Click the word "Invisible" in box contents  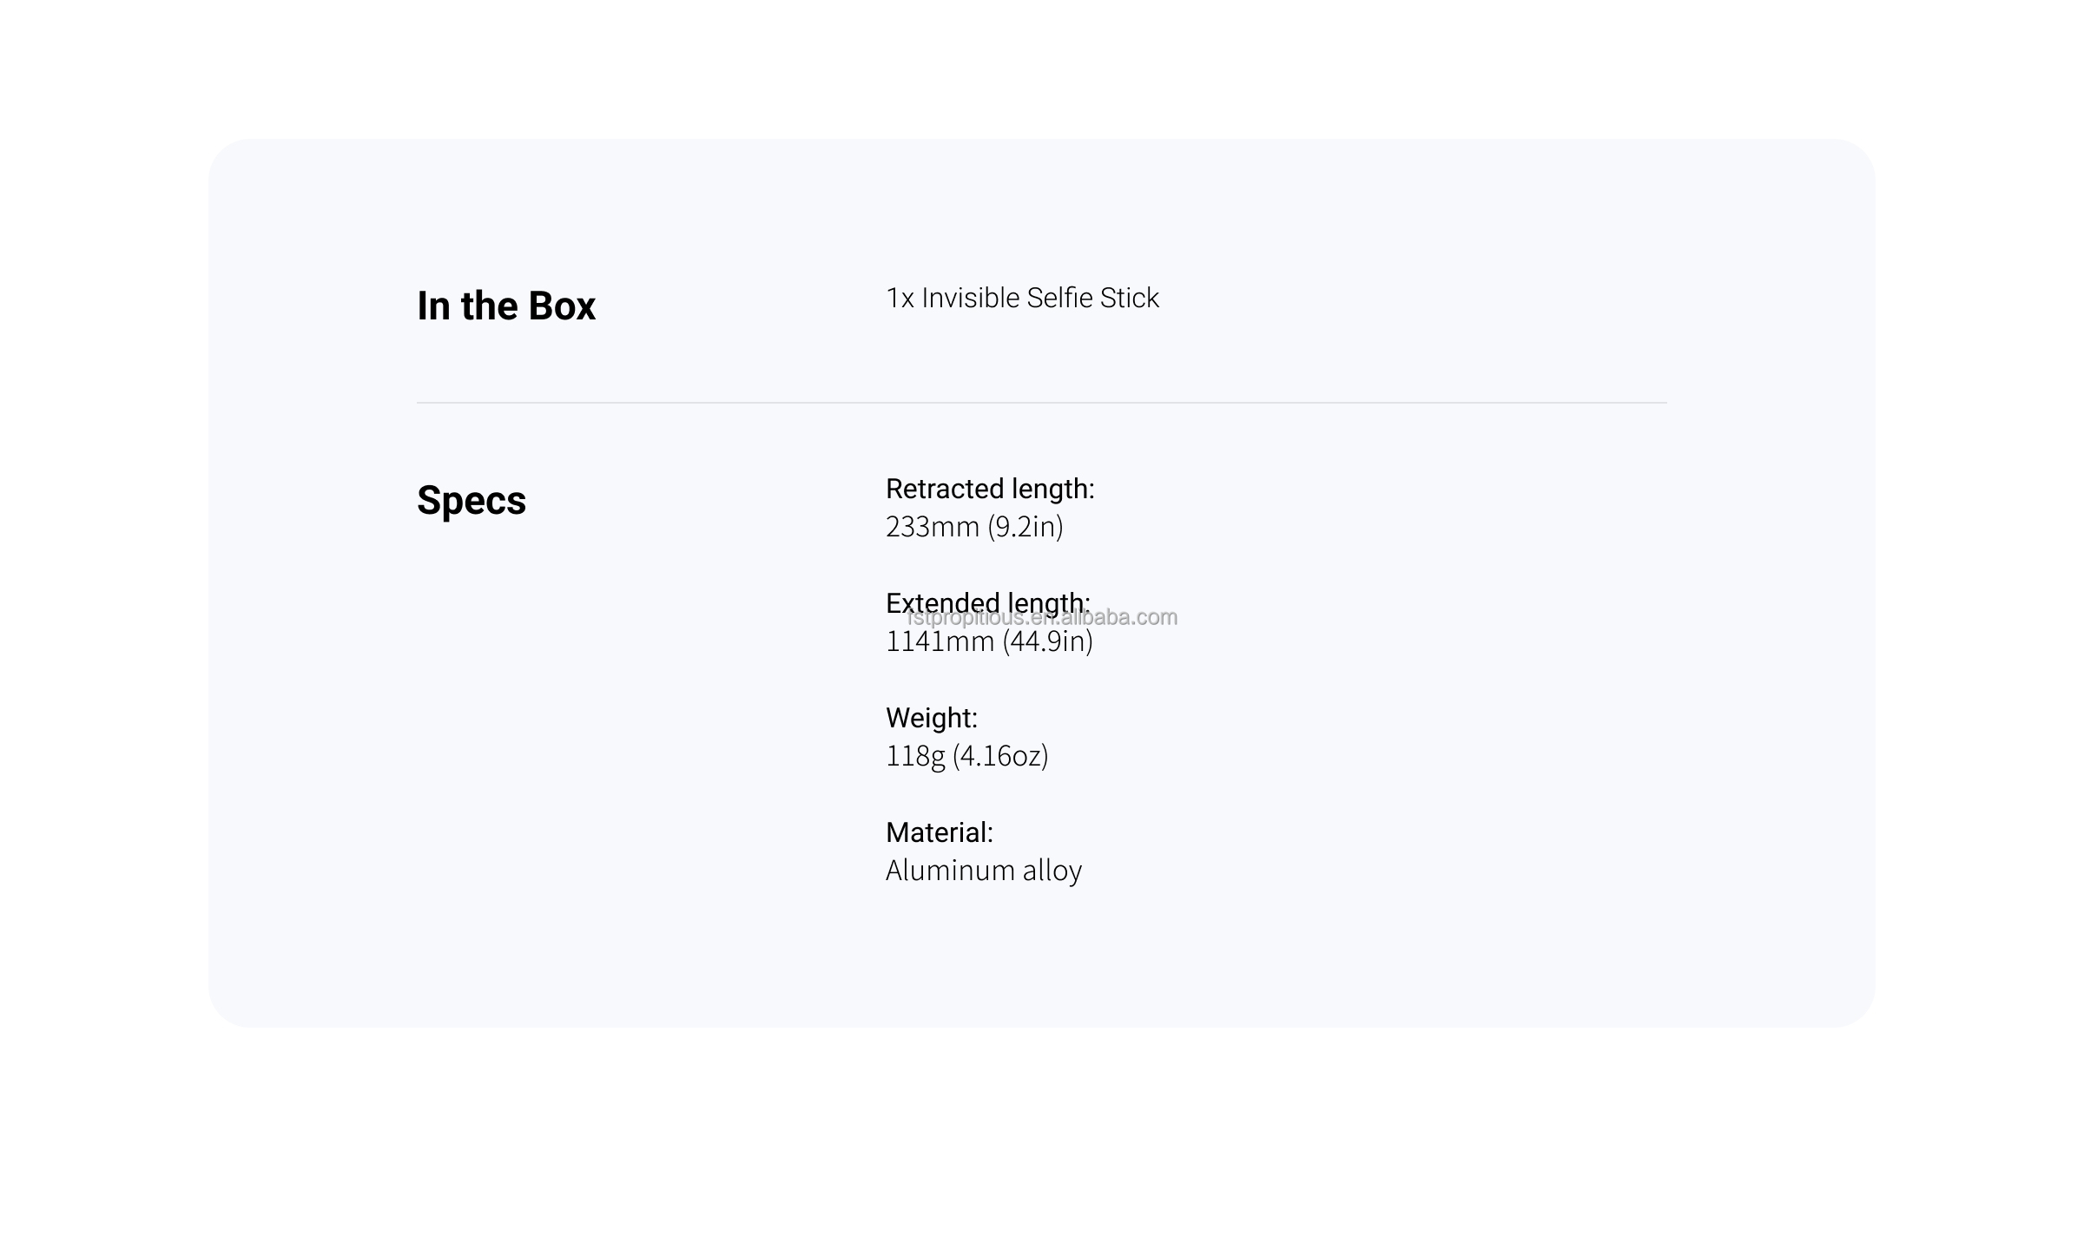click(x=970, y=298)
